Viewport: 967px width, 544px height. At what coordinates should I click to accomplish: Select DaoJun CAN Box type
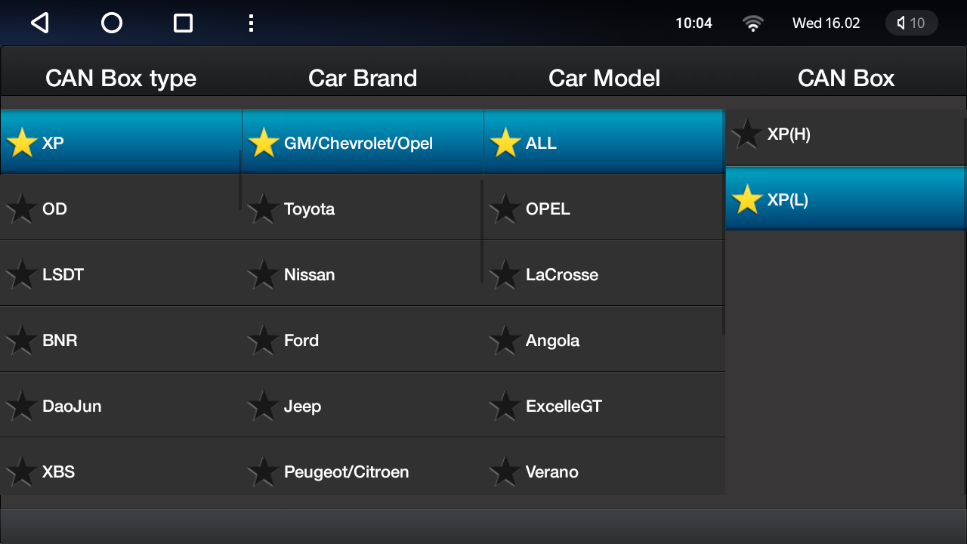coord(121,406)
